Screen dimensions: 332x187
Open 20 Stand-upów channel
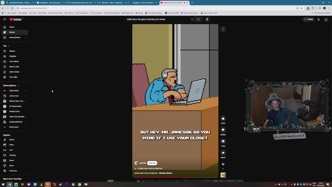click(x=14, y=106)
